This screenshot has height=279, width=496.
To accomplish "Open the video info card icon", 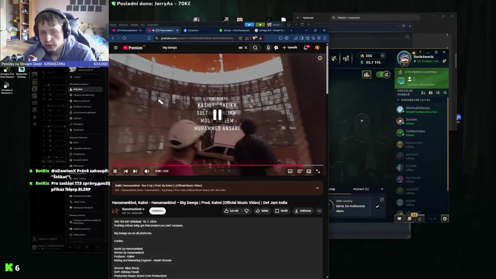I will coord(320,58).
